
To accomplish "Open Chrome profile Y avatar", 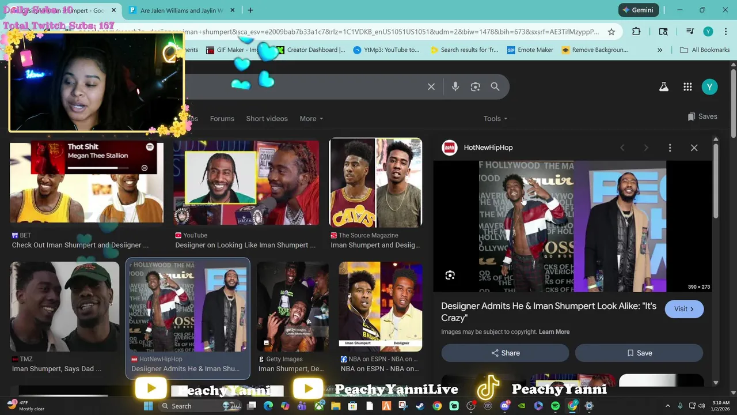I will [x=708, y=32].
